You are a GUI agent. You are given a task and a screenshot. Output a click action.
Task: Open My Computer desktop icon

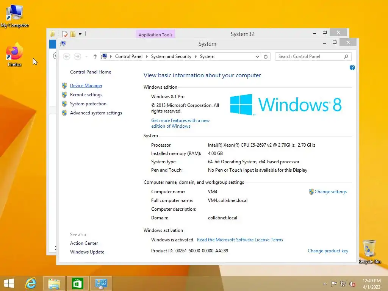pyautogui.click(x=15, y=16)
